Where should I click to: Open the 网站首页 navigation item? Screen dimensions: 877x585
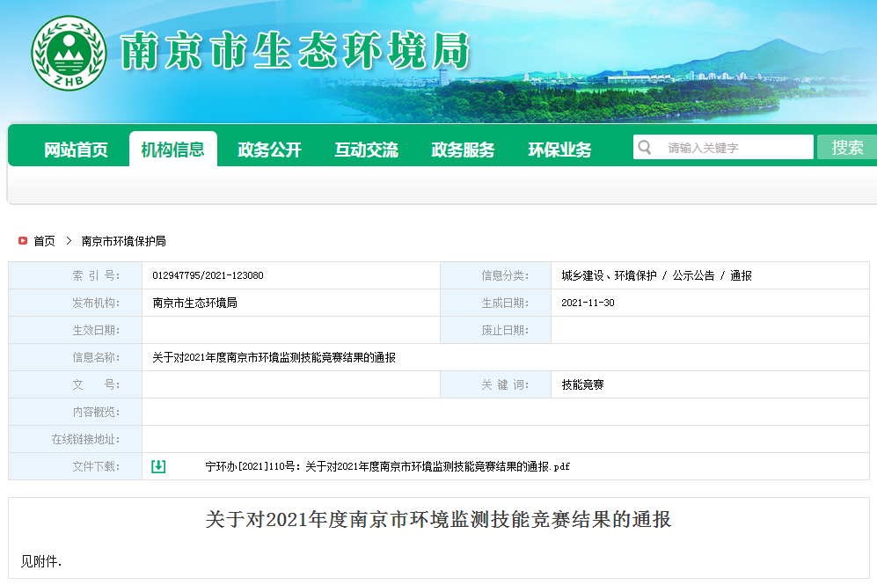coord(76,150)
